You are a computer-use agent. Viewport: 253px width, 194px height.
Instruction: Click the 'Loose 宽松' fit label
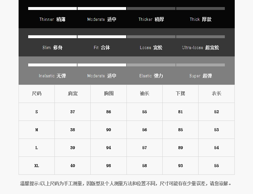151,47
